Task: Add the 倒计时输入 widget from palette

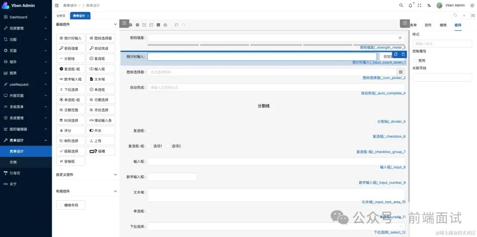Action: 71,38
